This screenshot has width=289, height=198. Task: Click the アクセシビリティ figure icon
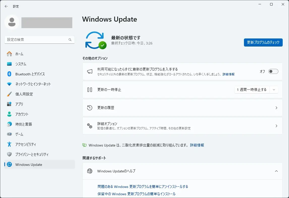[9, 144]
